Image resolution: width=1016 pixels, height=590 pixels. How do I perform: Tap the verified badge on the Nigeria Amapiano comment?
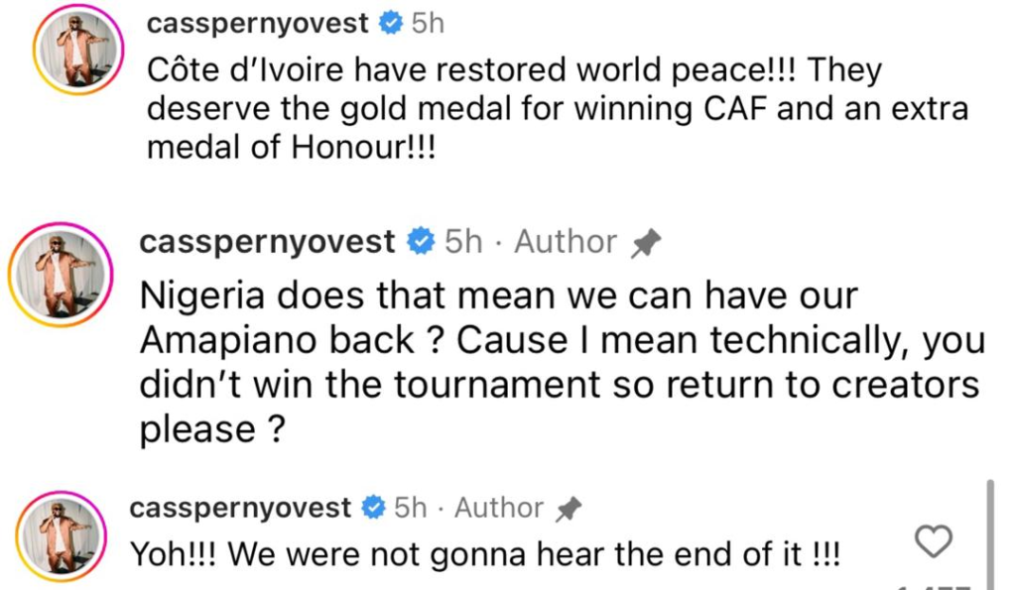(423, 242)
